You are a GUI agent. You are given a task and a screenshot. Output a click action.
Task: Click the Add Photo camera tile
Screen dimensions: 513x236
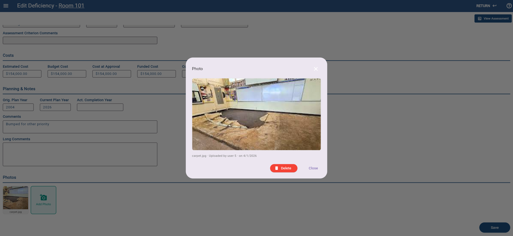(x=43, y=200)
